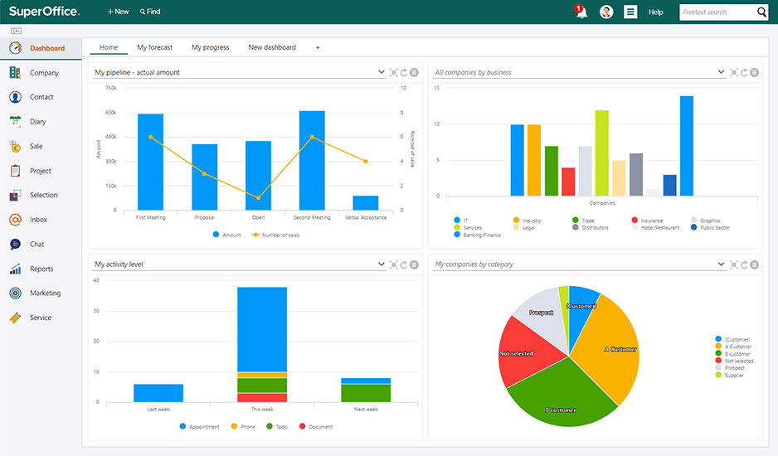Click the Freetext search field
778x456 pixels.
click(717, 12)
